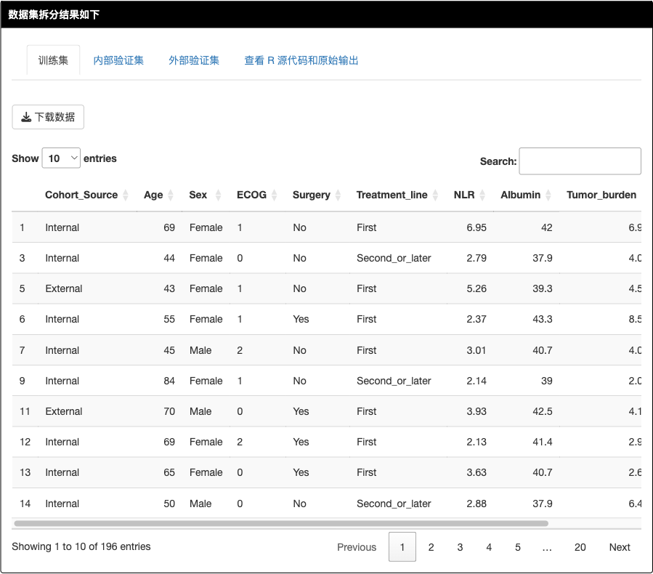Screen dimensions: 653x574
Task: Click Albumin value 42 in row 1
Action: tap(546, 227)
